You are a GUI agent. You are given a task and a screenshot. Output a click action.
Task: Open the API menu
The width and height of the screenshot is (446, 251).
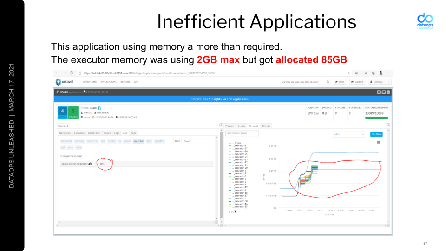[x=136, y=82]
